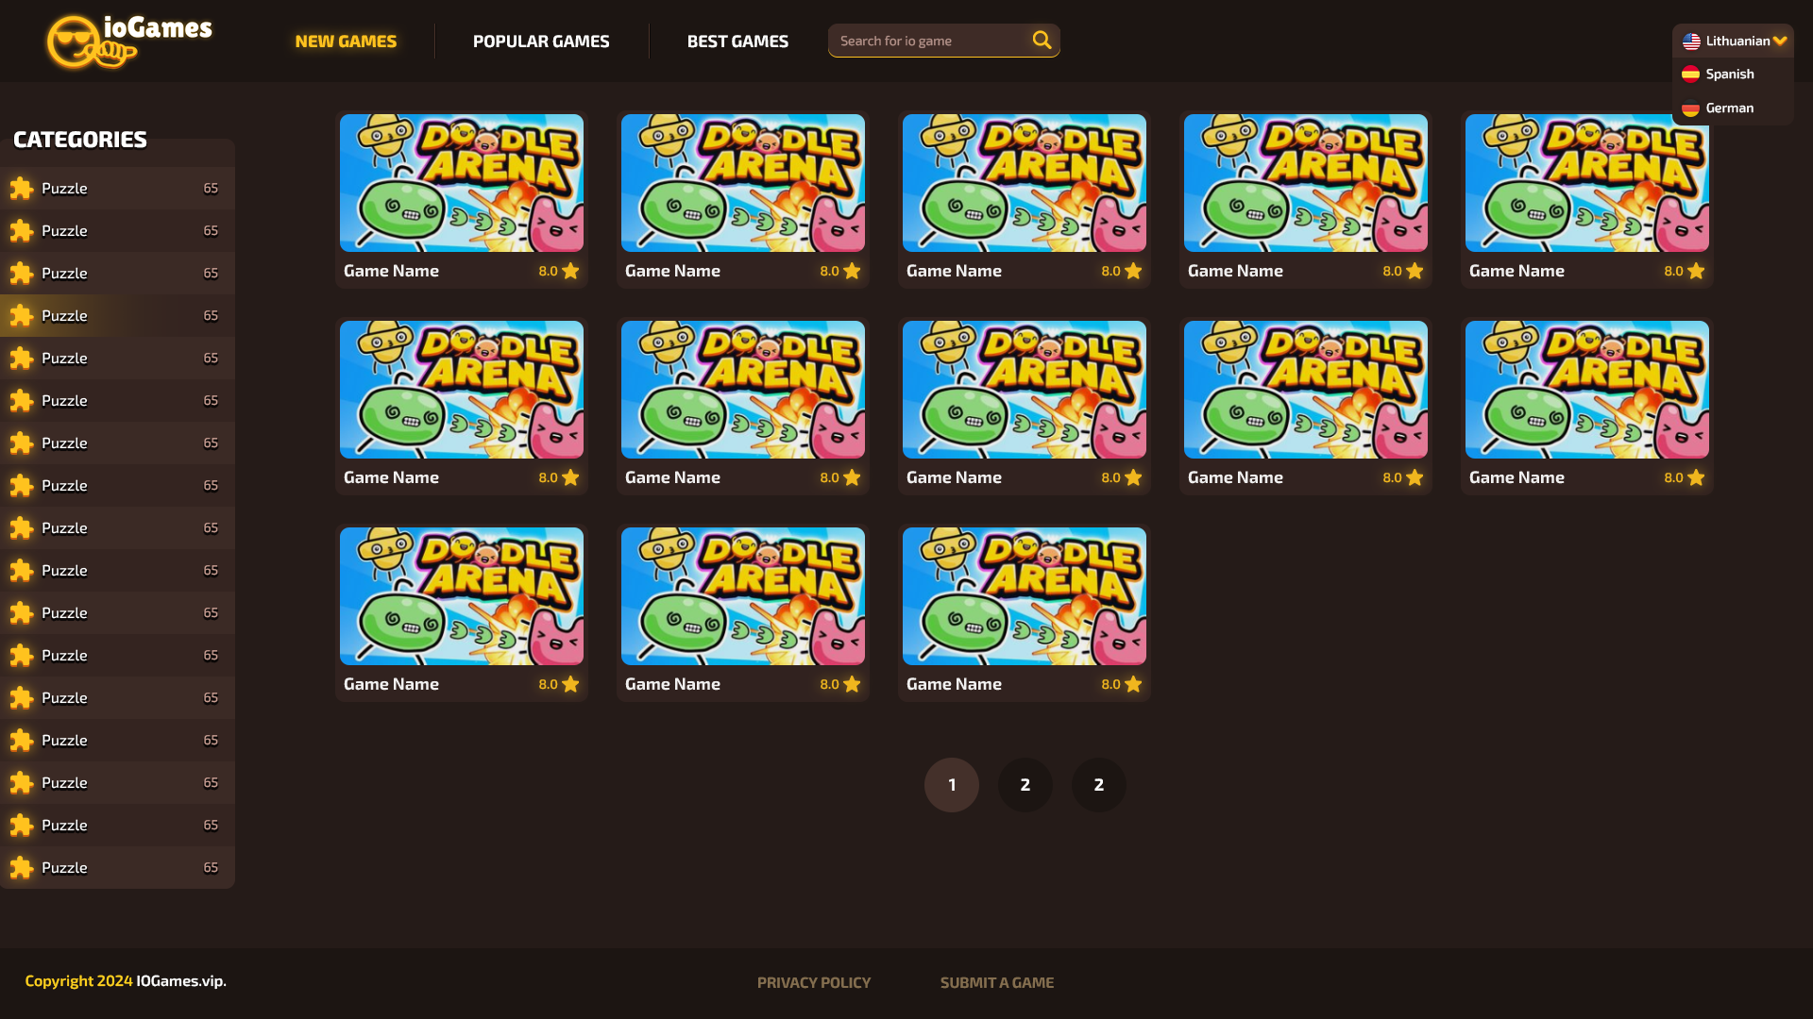Click the German flag icon in language menu
The width and height of the screenshot is (1813, 1019).
pyautogui.click(x=1691, y=108)
